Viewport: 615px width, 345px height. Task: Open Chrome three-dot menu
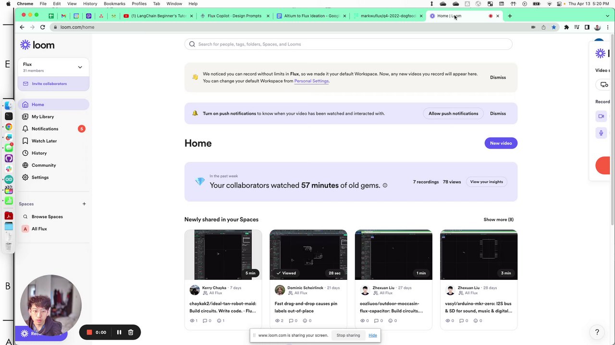608,27
